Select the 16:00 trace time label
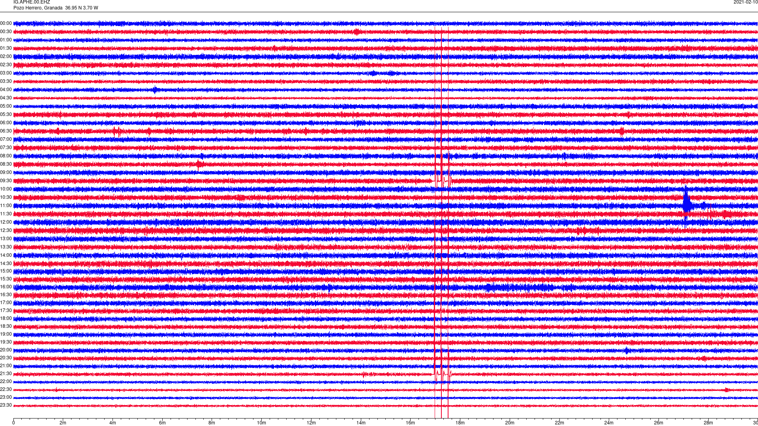The image size is (758, 426). [6, 287]
